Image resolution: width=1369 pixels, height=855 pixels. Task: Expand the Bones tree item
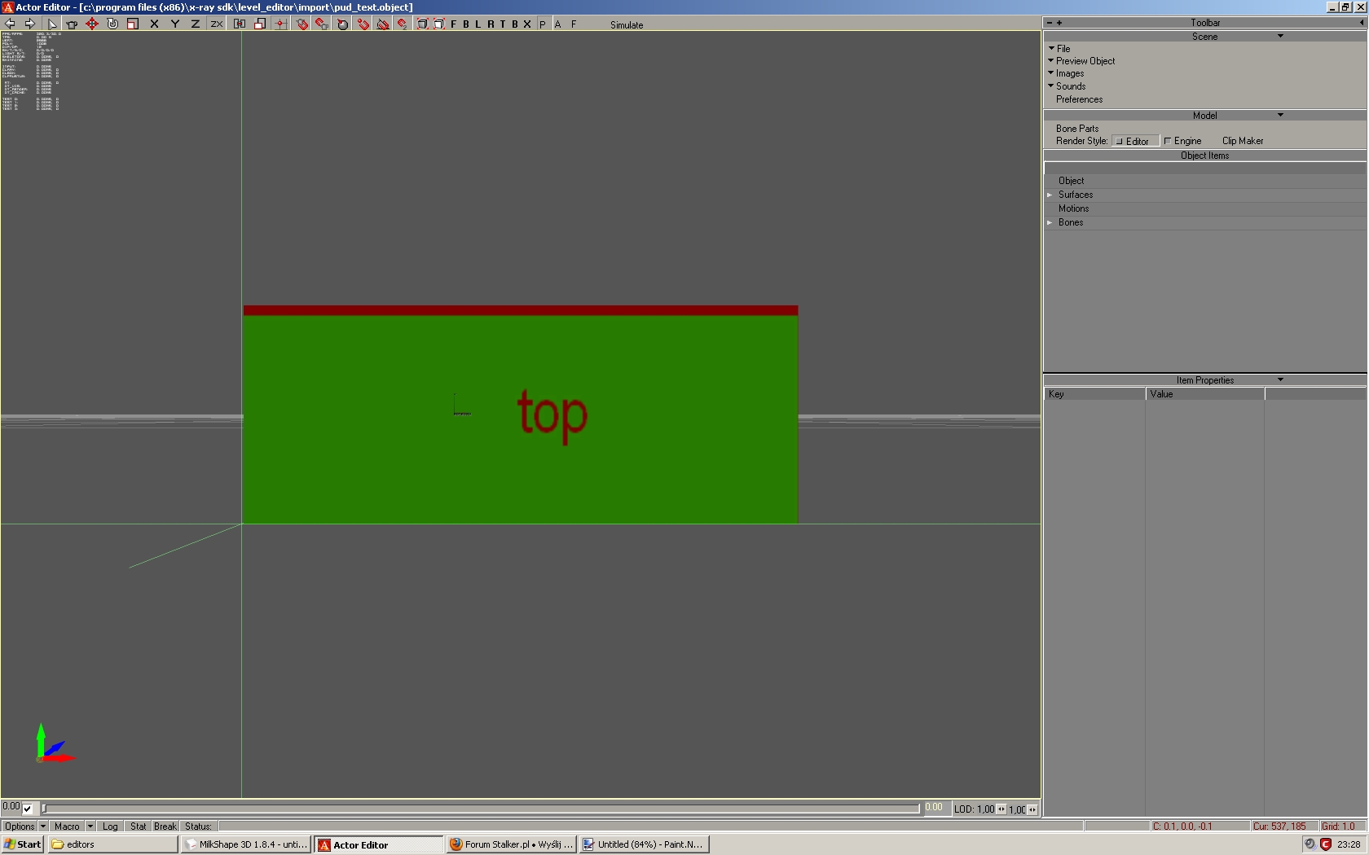(x=1050, y=222)
